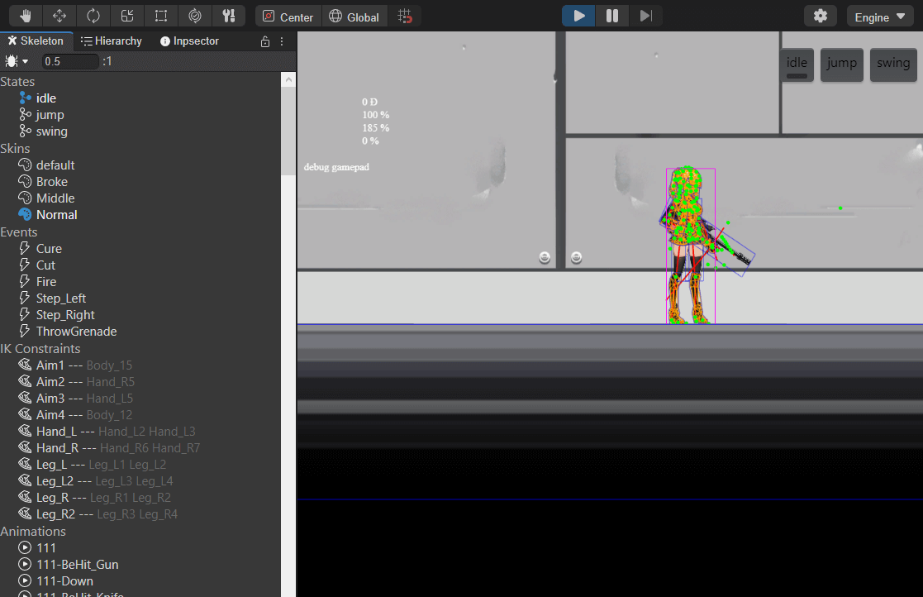Switch to the Hierarchy tab

pyautogui.click(x=112, y=41)
